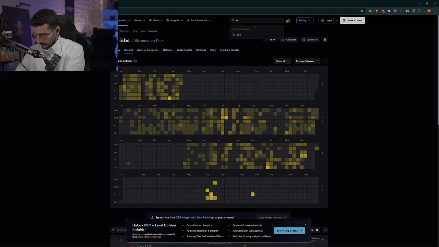439x247 pixels.
Task: Expand the Insights menu
Action: [x=175, y=20]
